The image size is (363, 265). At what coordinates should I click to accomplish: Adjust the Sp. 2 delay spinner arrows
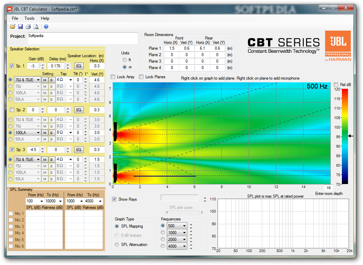pos(68,110)
